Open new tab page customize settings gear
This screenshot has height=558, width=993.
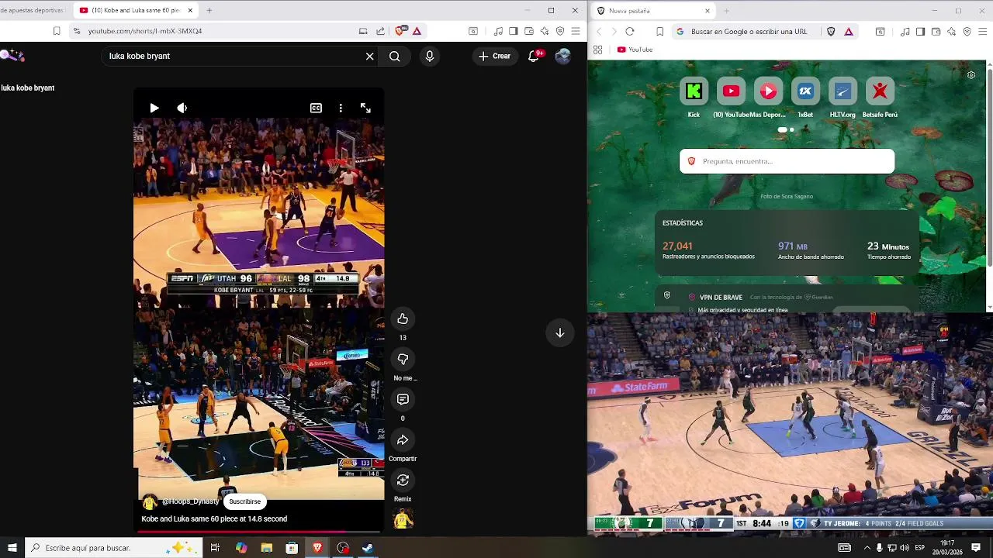point(971,75)
